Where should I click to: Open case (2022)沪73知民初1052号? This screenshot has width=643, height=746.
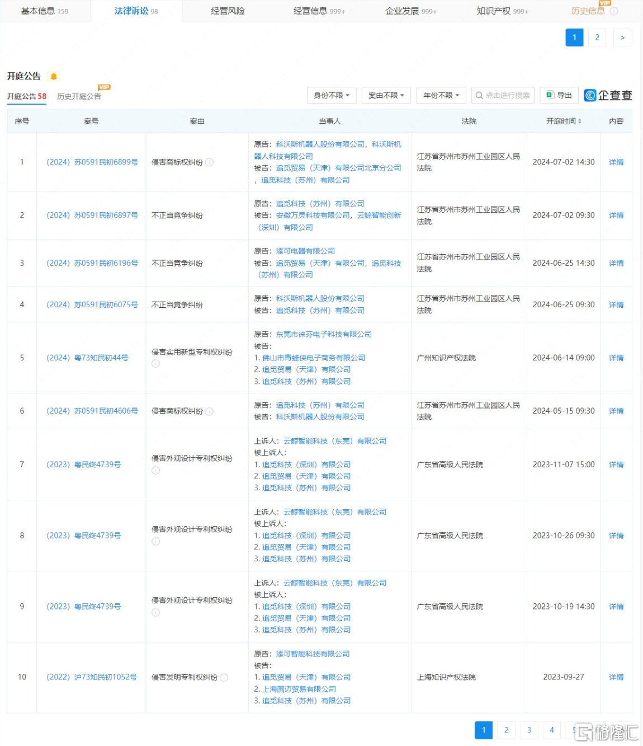(x=92, y=677)
